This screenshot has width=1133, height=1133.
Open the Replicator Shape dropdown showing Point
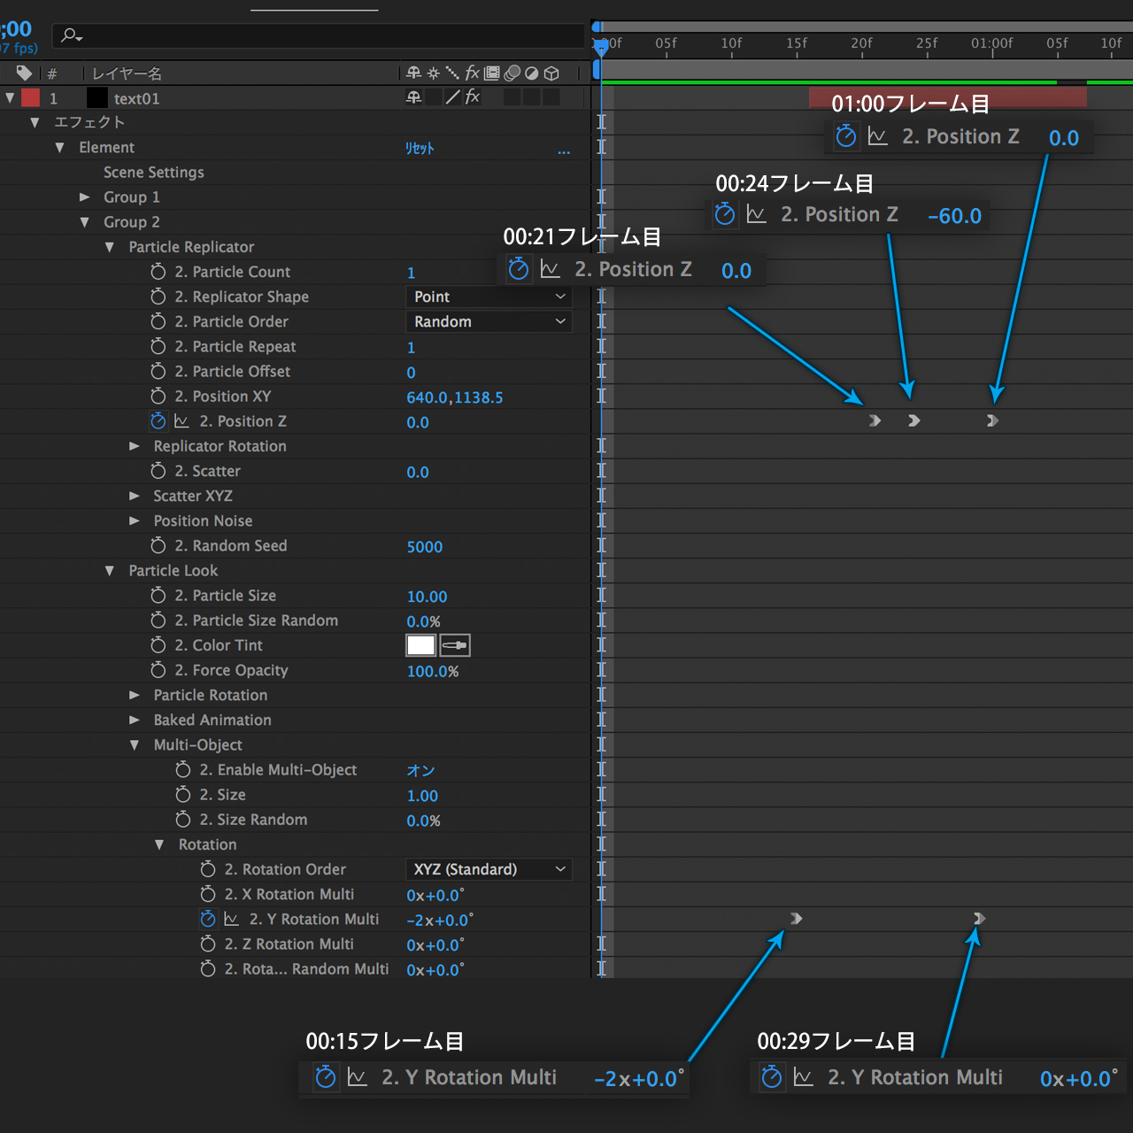click(x=489, y=297)
